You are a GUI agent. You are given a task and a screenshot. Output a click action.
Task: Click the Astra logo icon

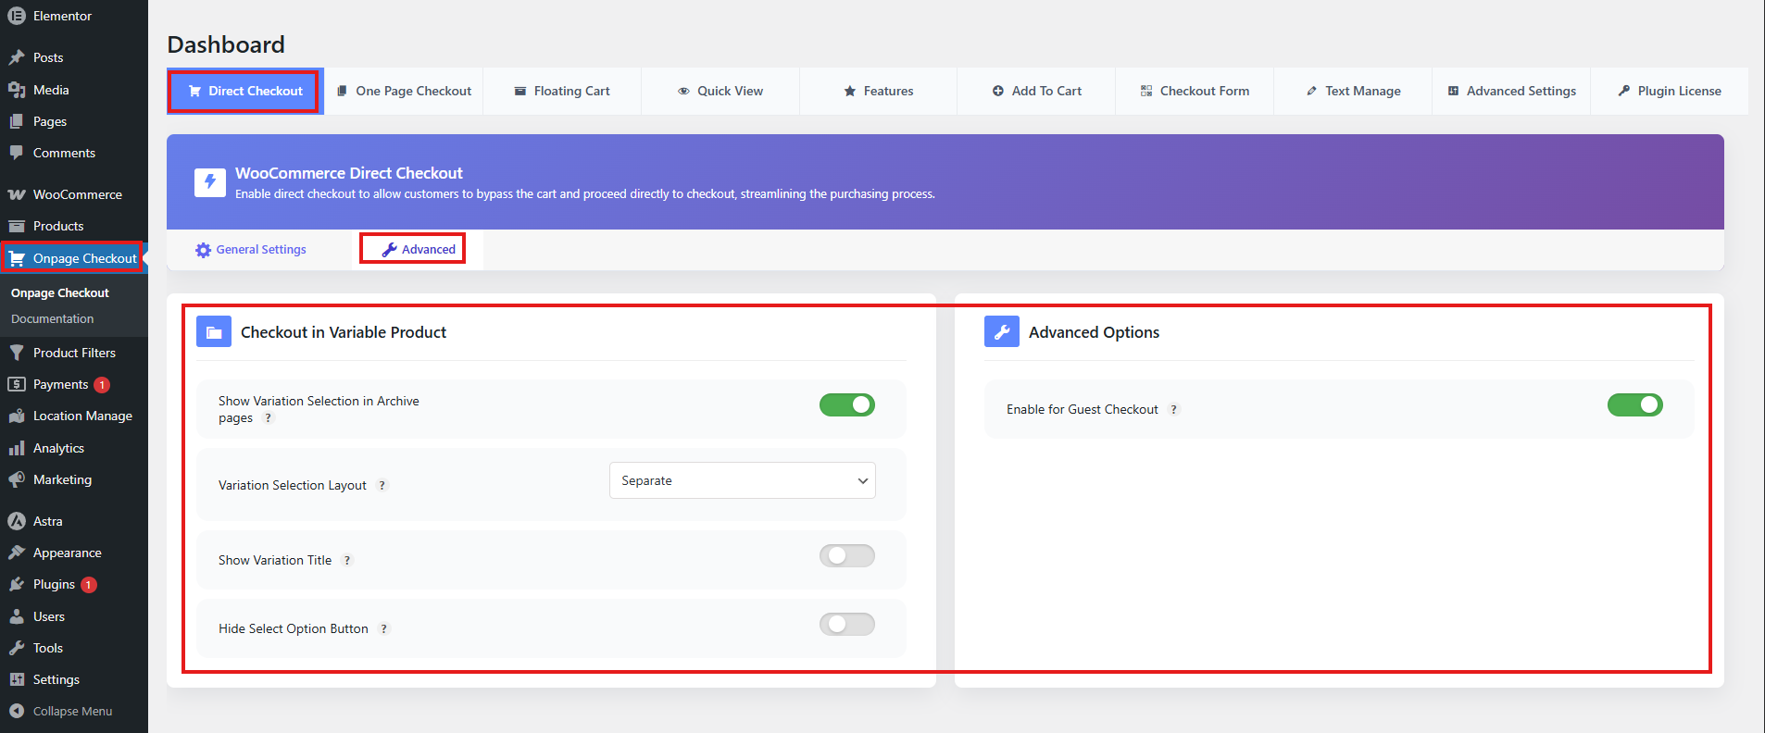coord(17,521)
